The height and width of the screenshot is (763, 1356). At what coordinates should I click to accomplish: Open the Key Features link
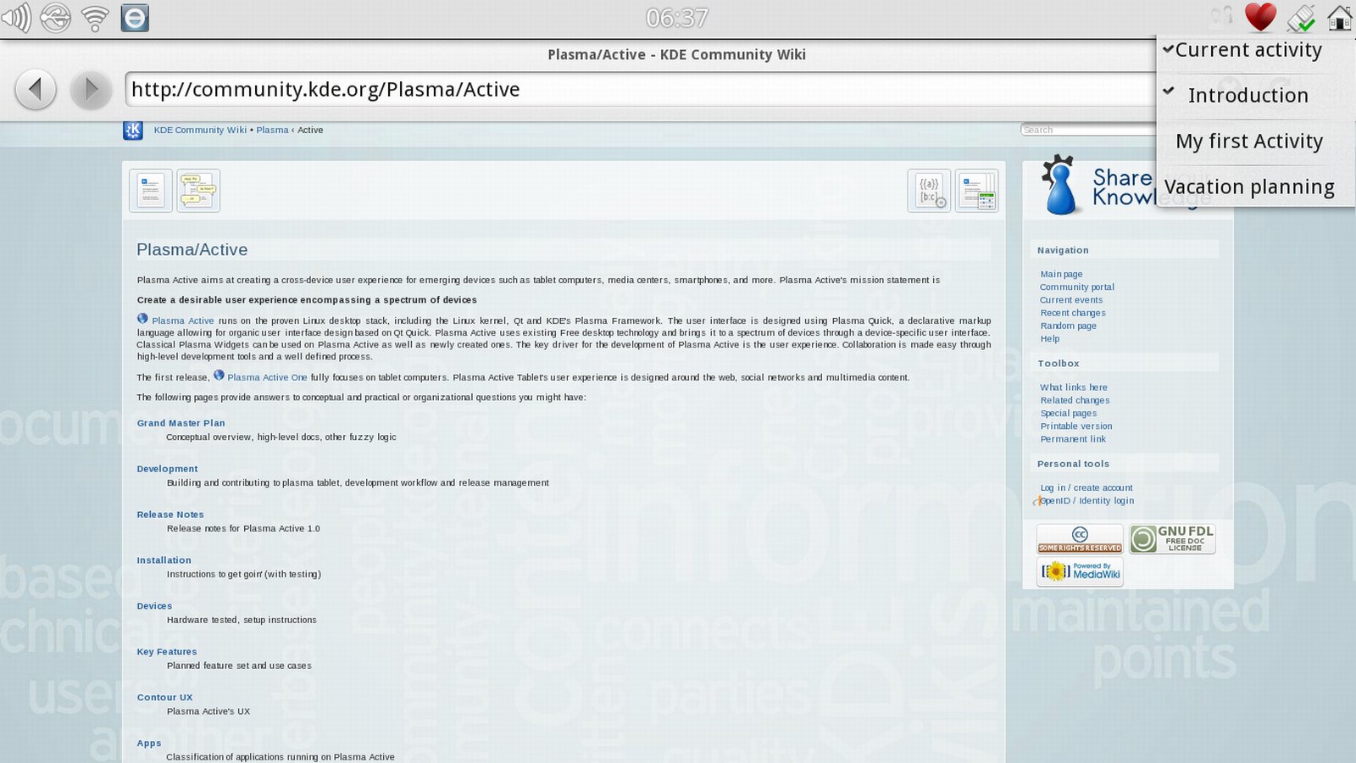coord(167,652)
